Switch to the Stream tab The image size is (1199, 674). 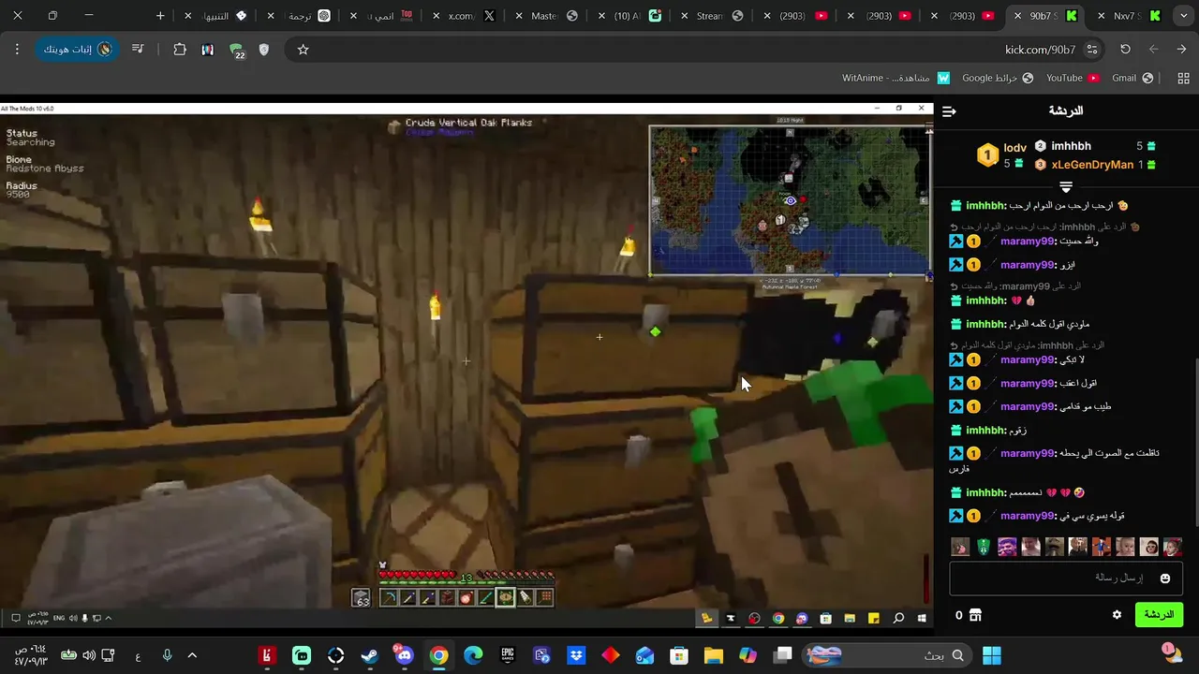712,16
